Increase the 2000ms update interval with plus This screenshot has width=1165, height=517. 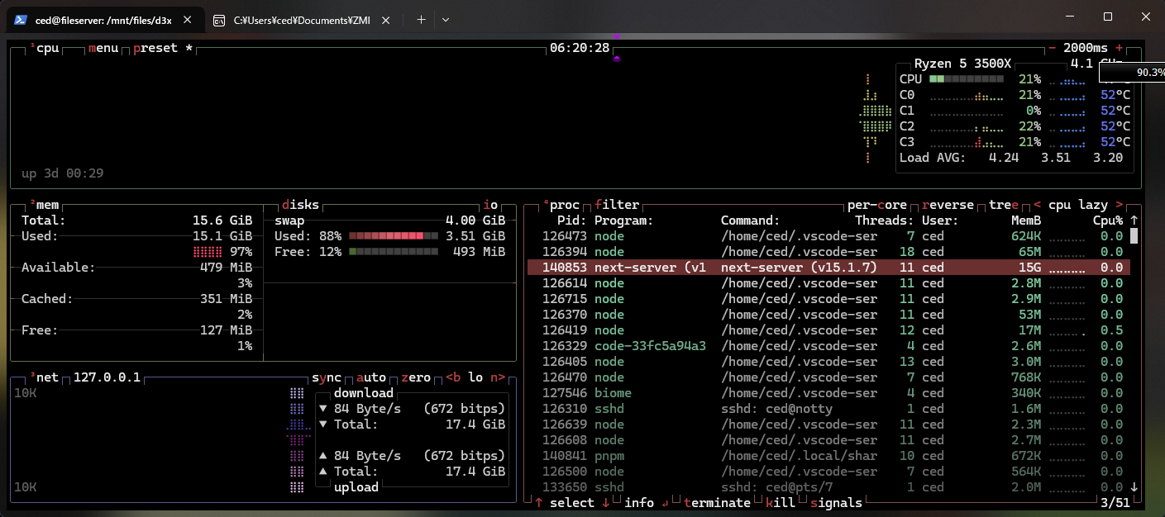point(1119,48)
